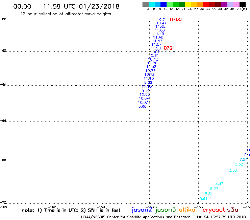Click the cyan swatch in the wave height legend
The width and height of the screenshot is (250, 220).
point(152,4)
